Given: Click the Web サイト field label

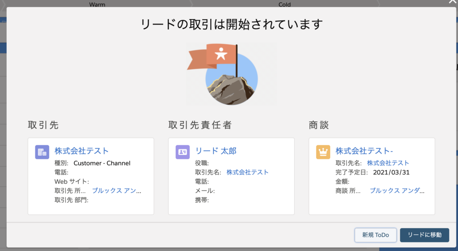Looking at the screenshot, I should 72,182.
